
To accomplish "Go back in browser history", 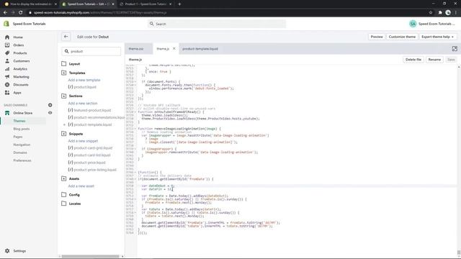I will click(5, 13).
